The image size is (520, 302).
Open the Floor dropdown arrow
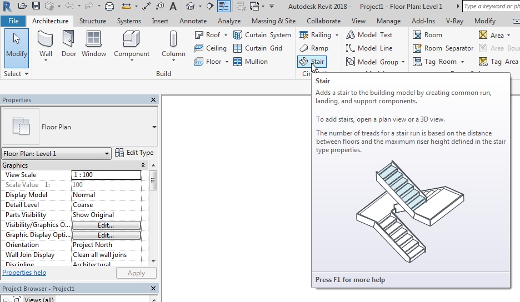coord(227,62)
